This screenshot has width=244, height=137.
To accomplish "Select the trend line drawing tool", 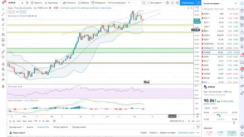I will click(3, 14).
